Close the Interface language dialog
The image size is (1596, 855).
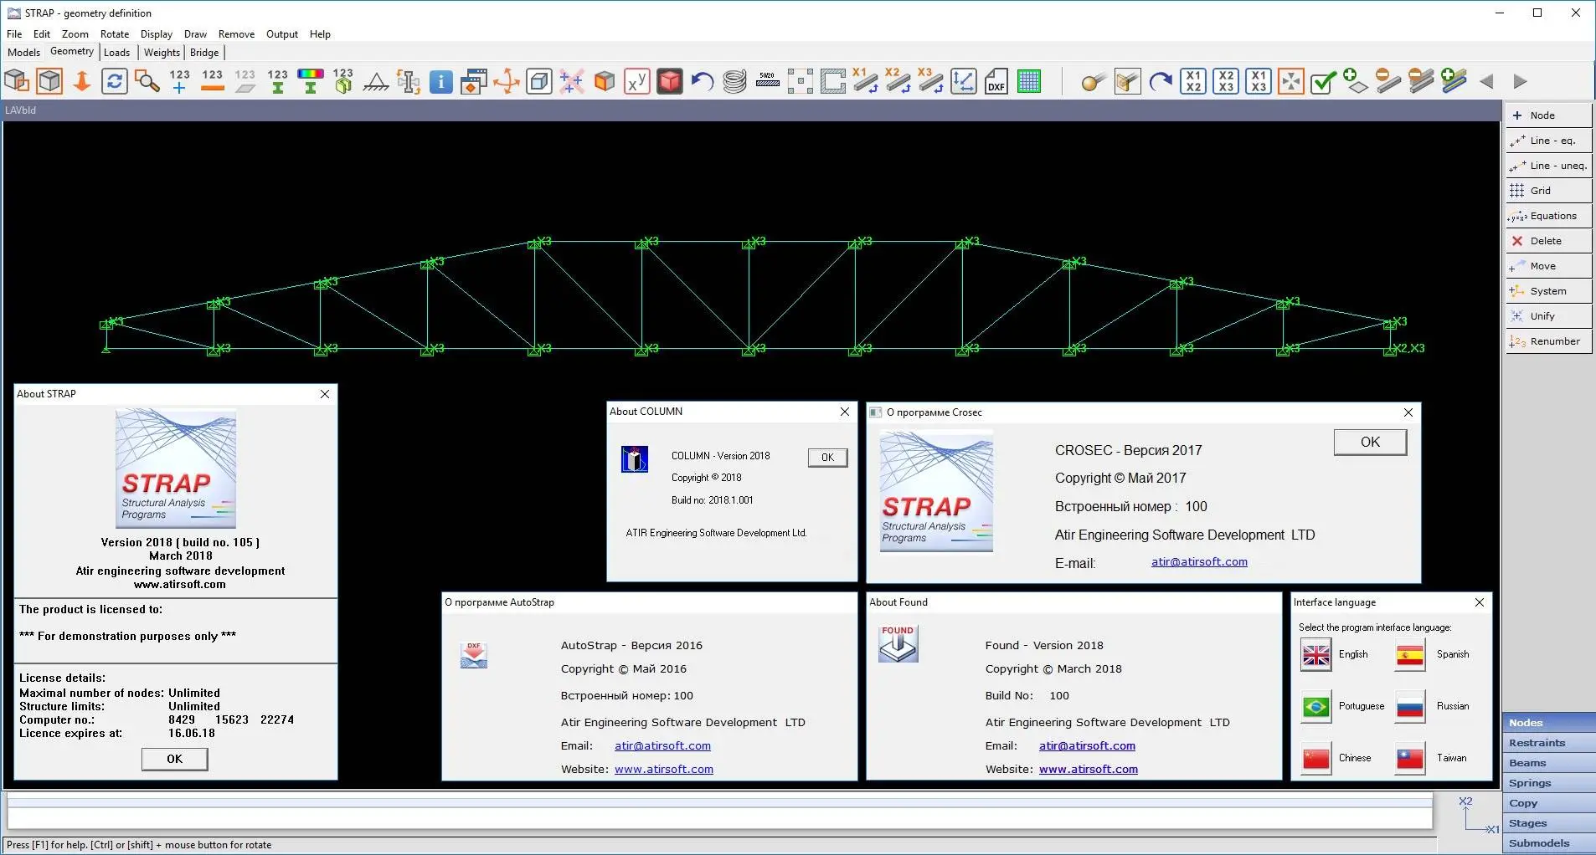1480,602
